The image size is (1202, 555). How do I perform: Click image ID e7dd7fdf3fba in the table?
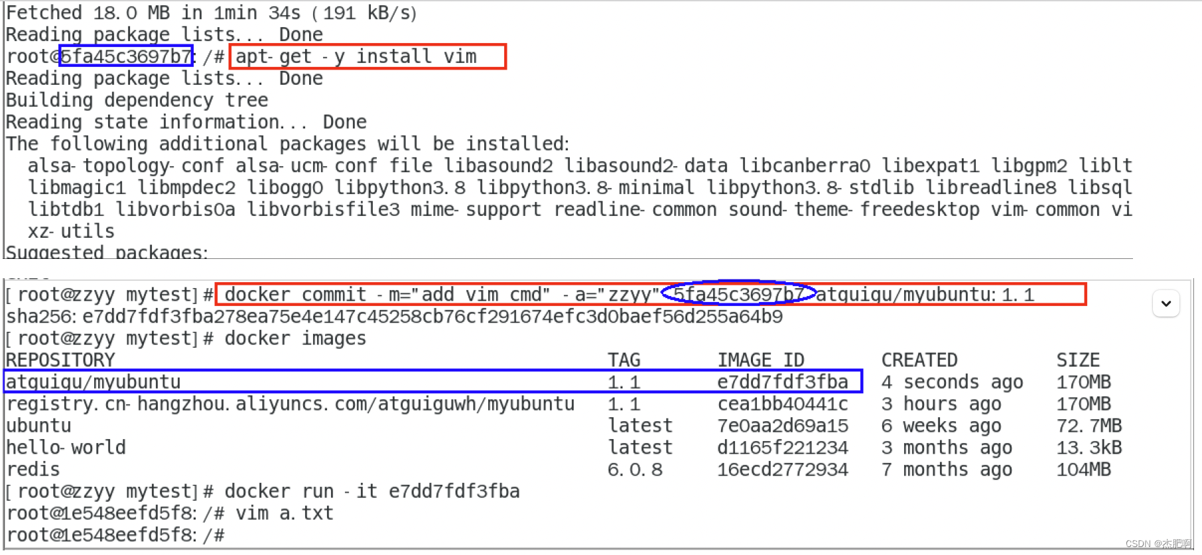(x=783, y=382)
